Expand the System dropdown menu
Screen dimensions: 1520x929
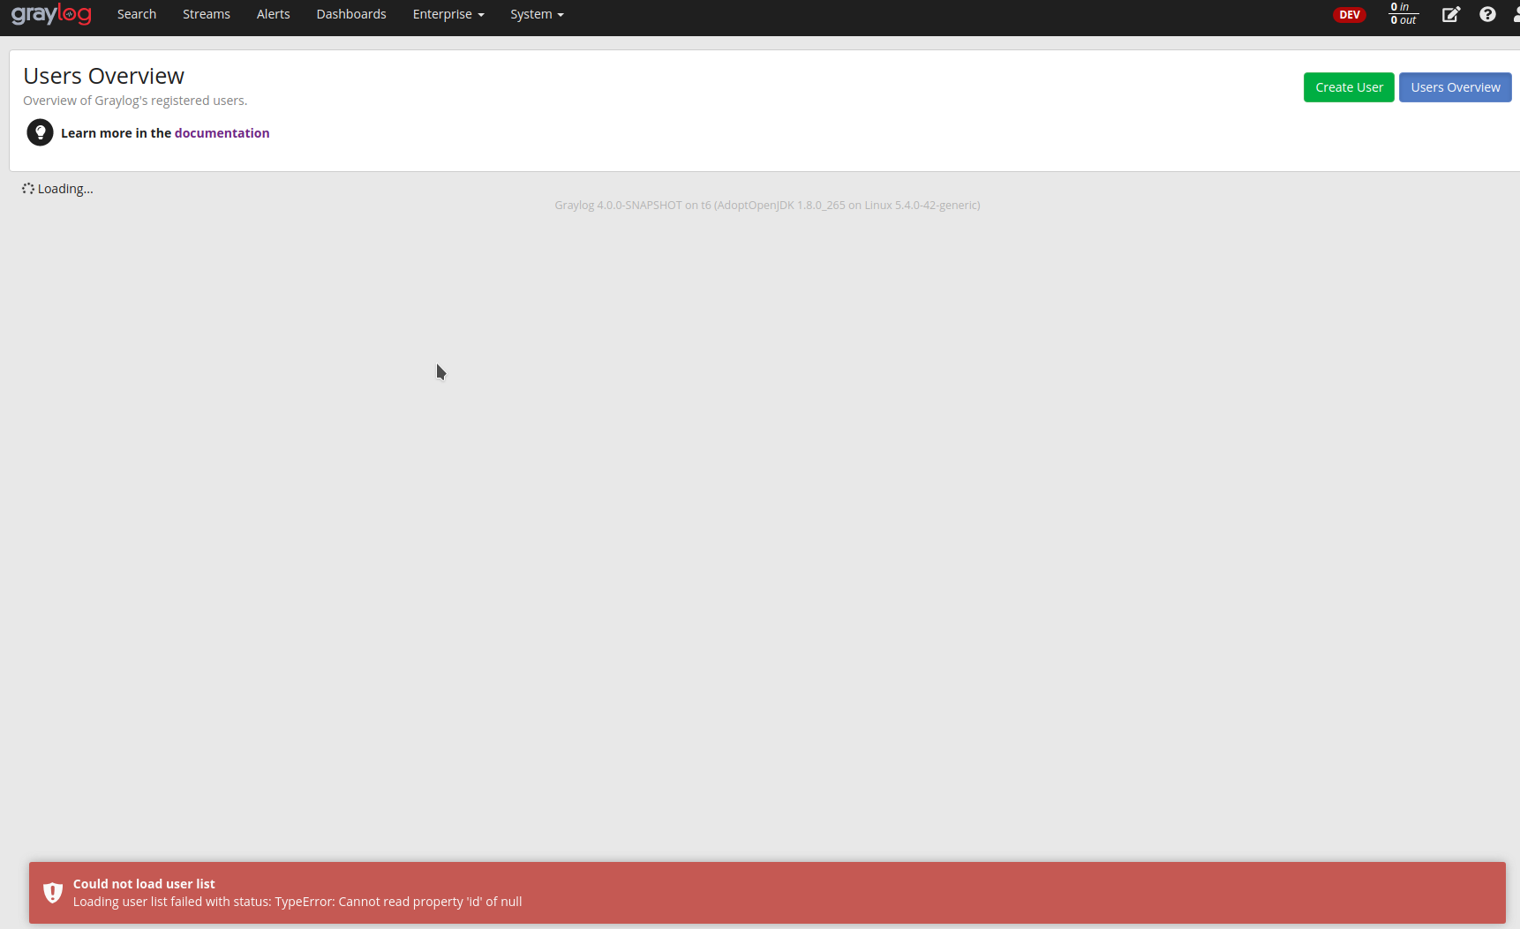(537, 14)
